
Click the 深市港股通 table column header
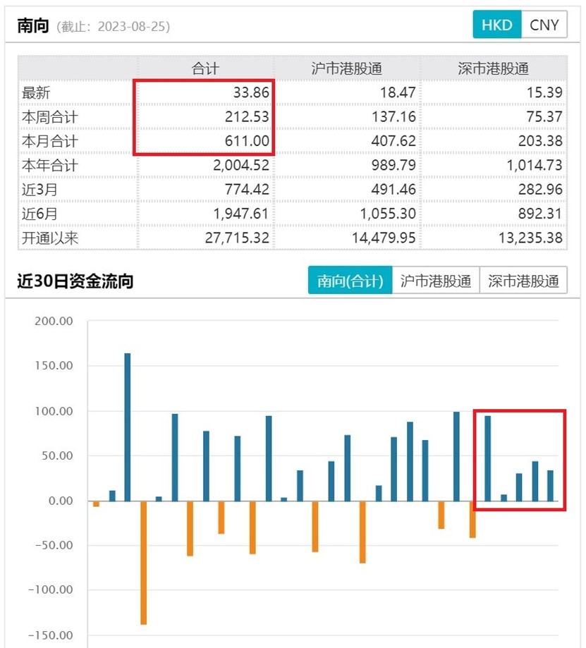[x=493, y=68]
